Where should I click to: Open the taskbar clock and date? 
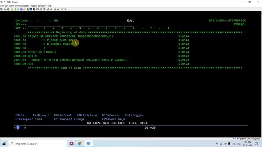247,143
